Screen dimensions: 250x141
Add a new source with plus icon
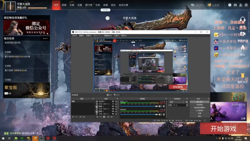[97, 117]
